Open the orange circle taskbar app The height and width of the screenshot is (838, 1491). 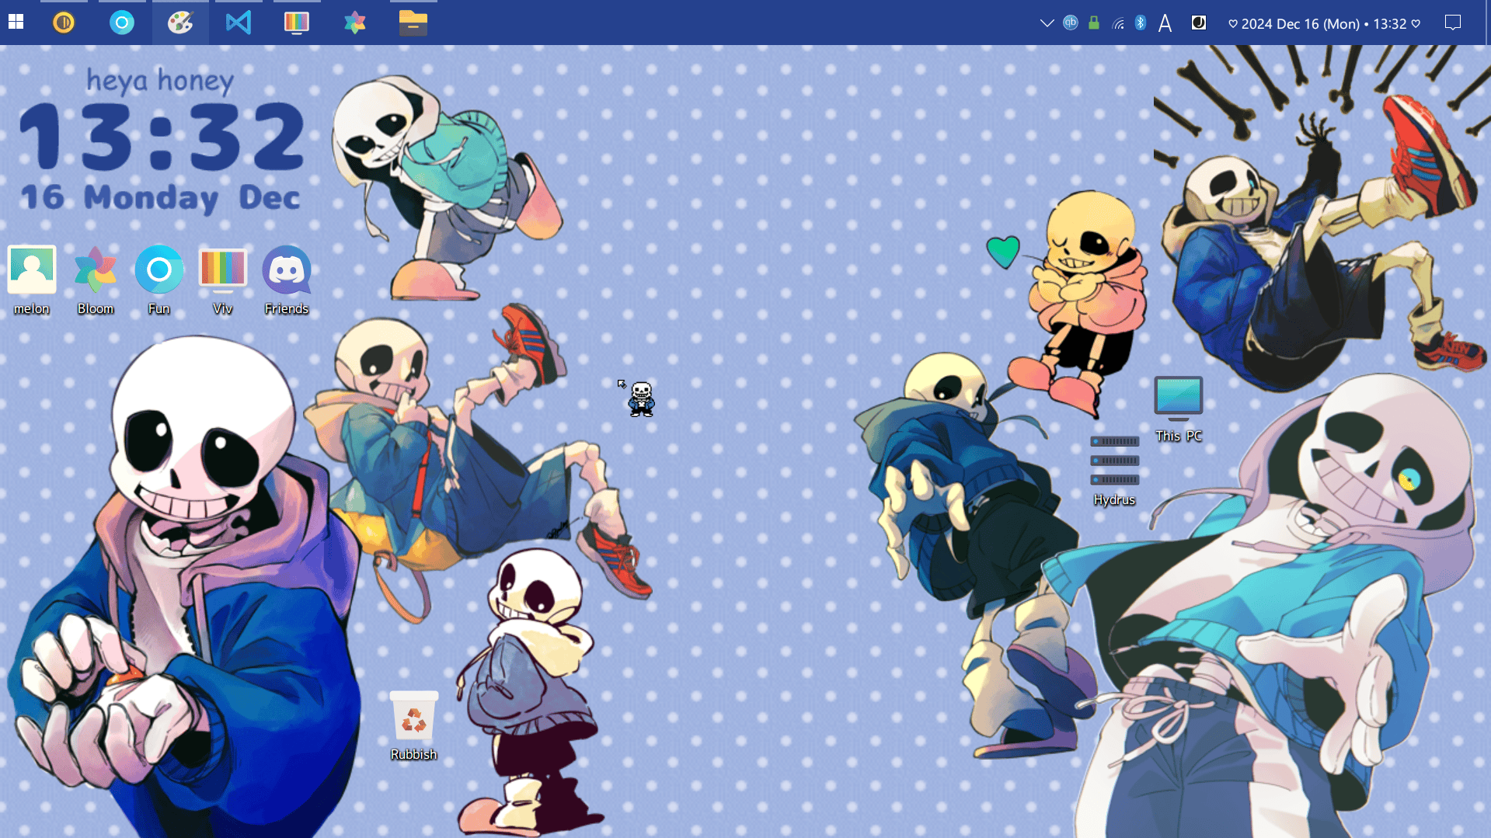[64, 23]
